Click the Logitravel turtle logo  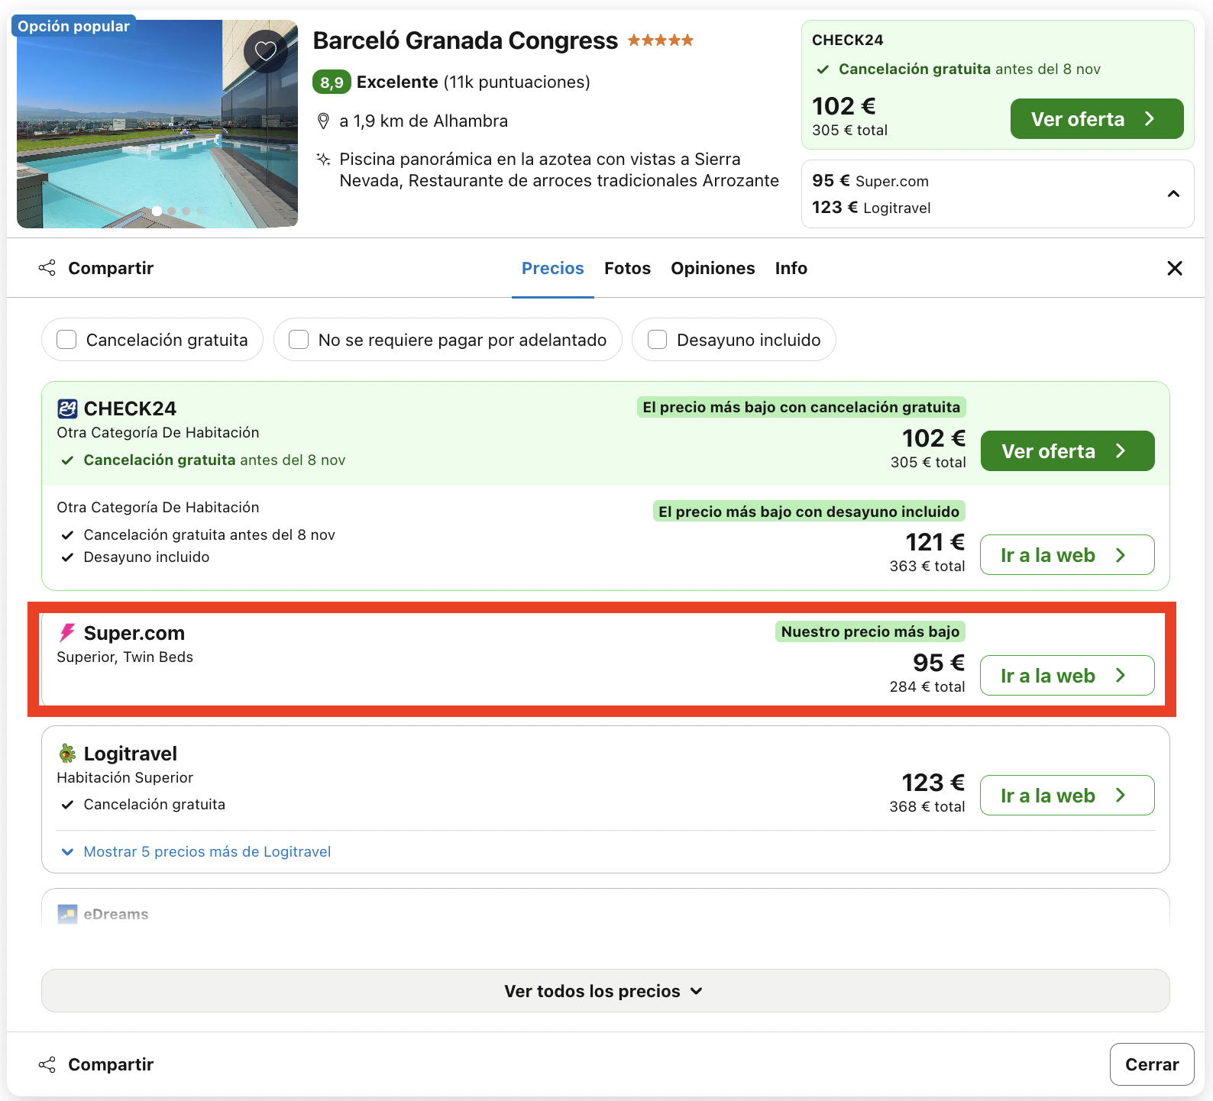click(67, 754)
